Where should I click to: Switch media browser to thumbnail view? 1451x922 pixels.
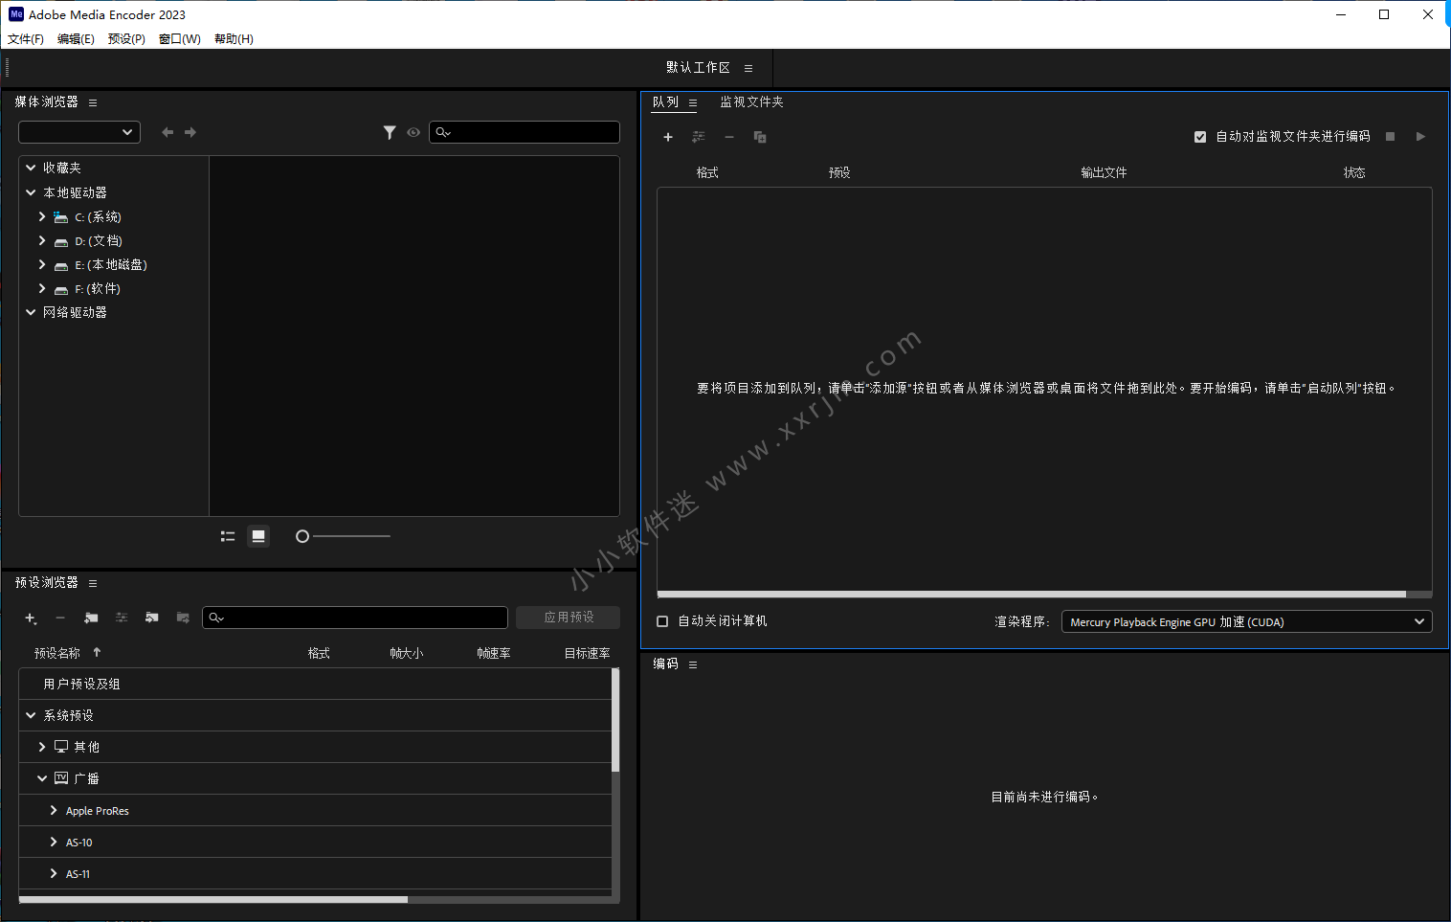(258, 536)
